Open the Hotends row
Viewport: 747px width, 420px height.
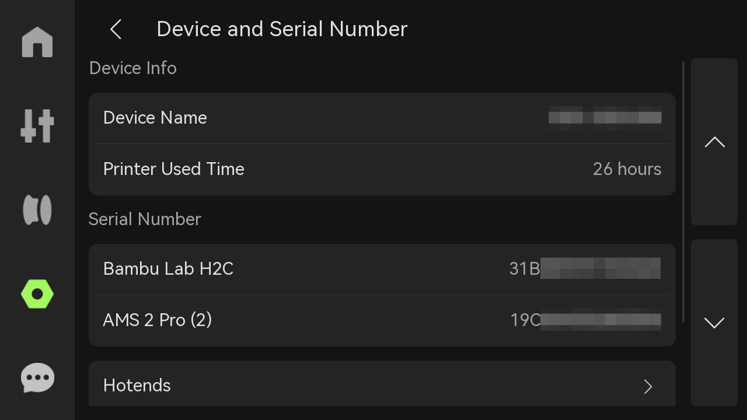pyautogui.click(x=382, y=384)
